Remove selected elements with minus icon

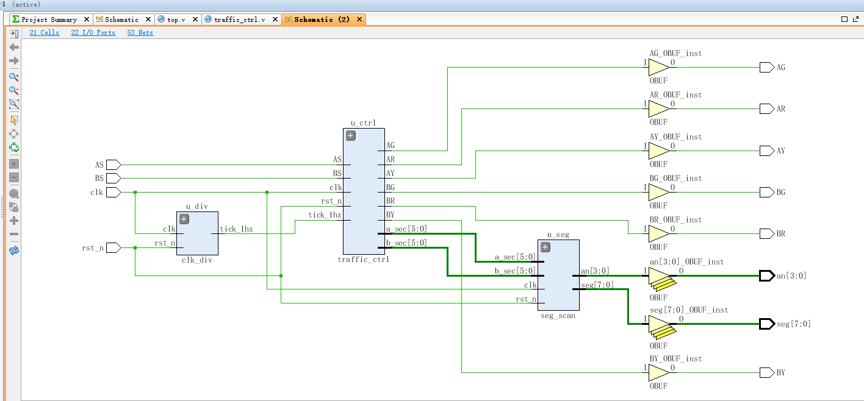[14, 234]
